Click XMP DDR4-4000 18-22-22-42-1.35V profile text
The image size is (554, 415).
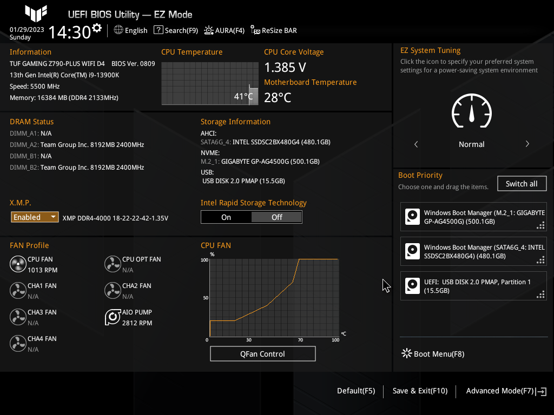tap(115, 218)
